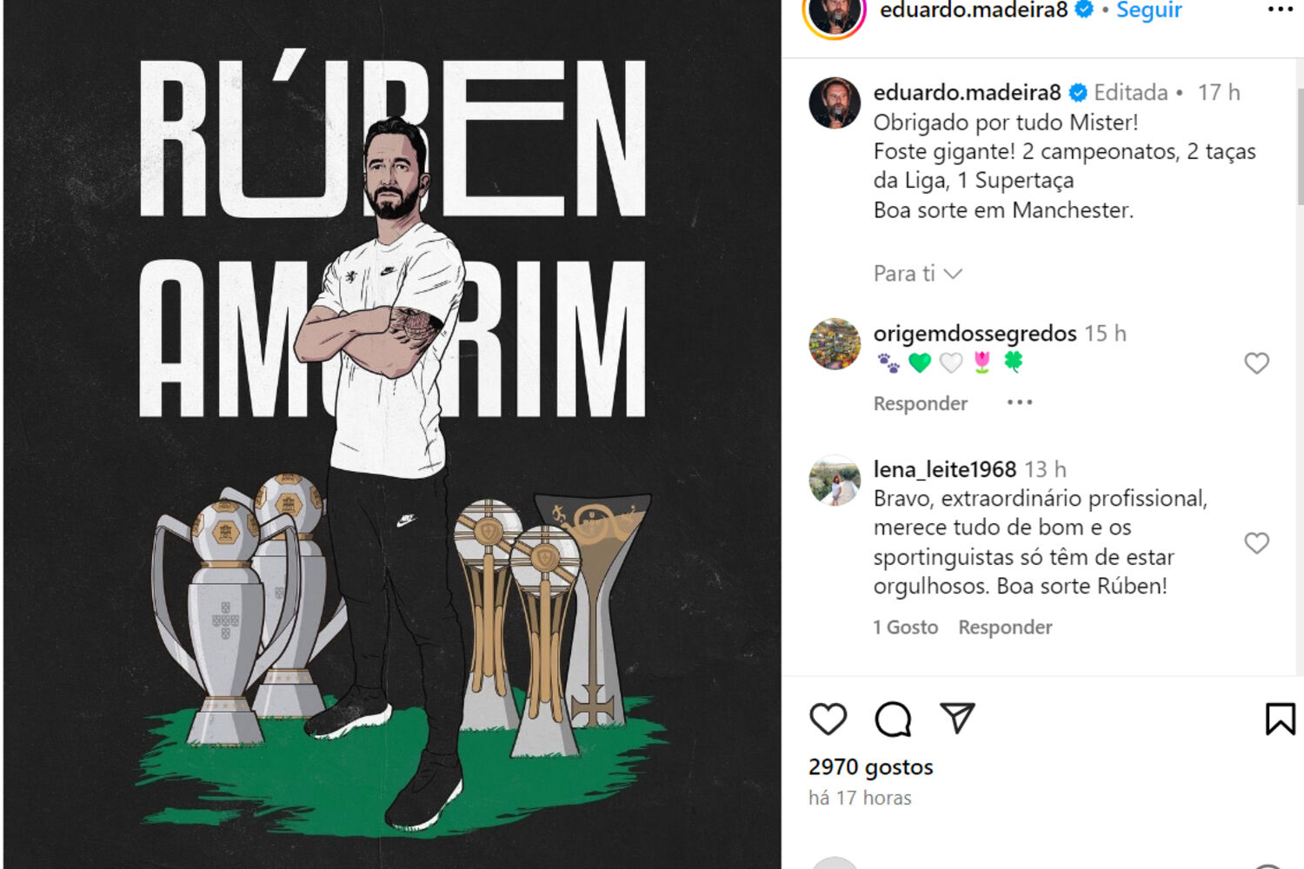Reply to origemdossegredos comment

920,403
